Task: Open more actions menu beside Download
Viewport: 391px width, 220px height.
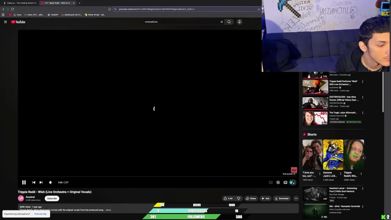Action: pos(296,198)
